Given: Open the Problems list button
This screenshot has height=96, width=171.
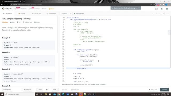Looking at the screenshot, I should coord(7,90).
